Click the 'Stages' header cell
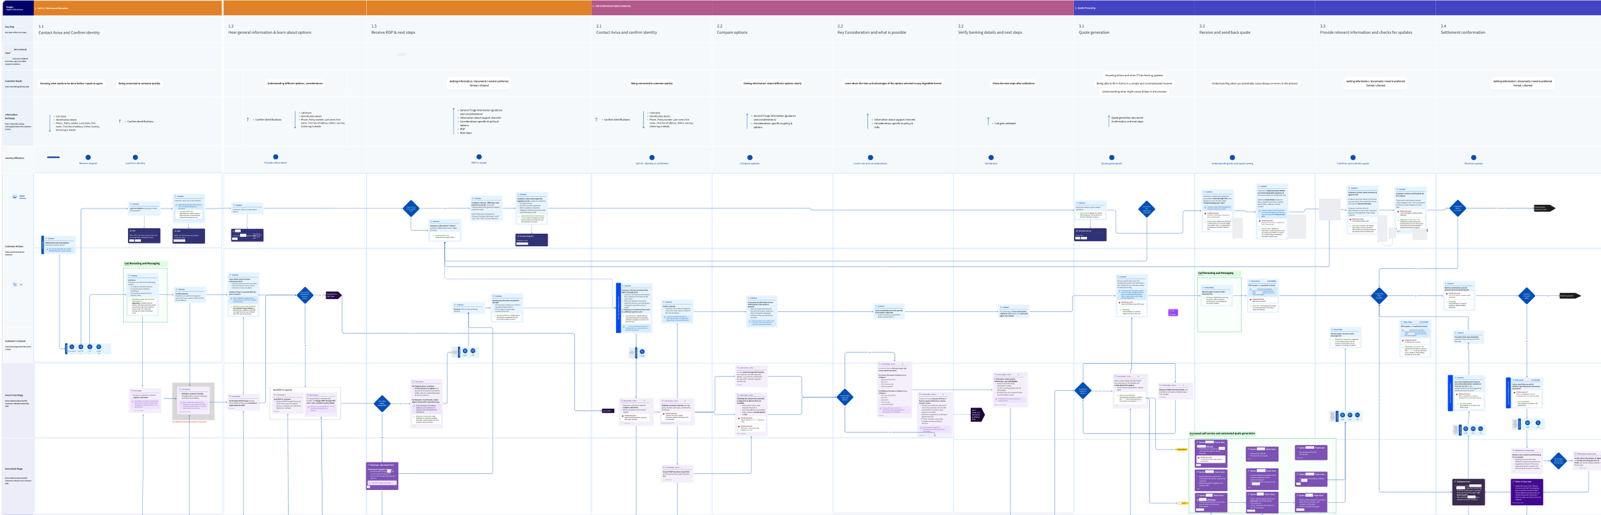Screen dimensions: 1601x515 (17, 8)
